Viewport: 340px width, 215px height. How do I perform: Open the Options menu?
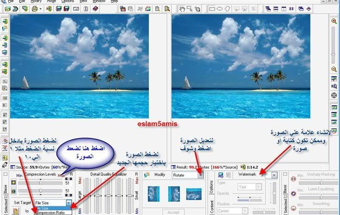[x=68, y=1]
